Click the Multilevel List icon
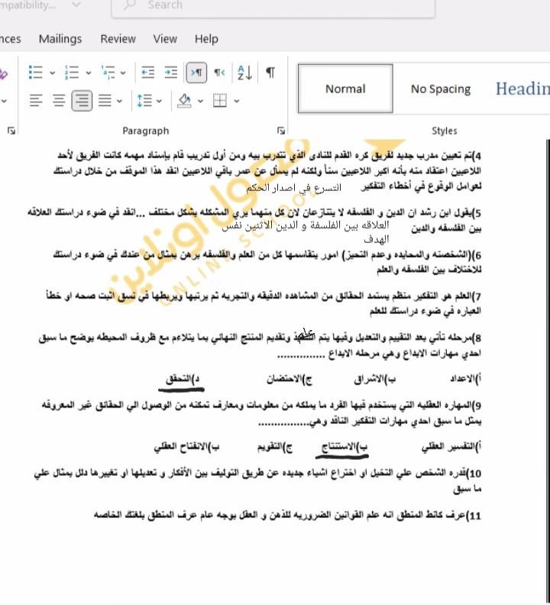 108,73
